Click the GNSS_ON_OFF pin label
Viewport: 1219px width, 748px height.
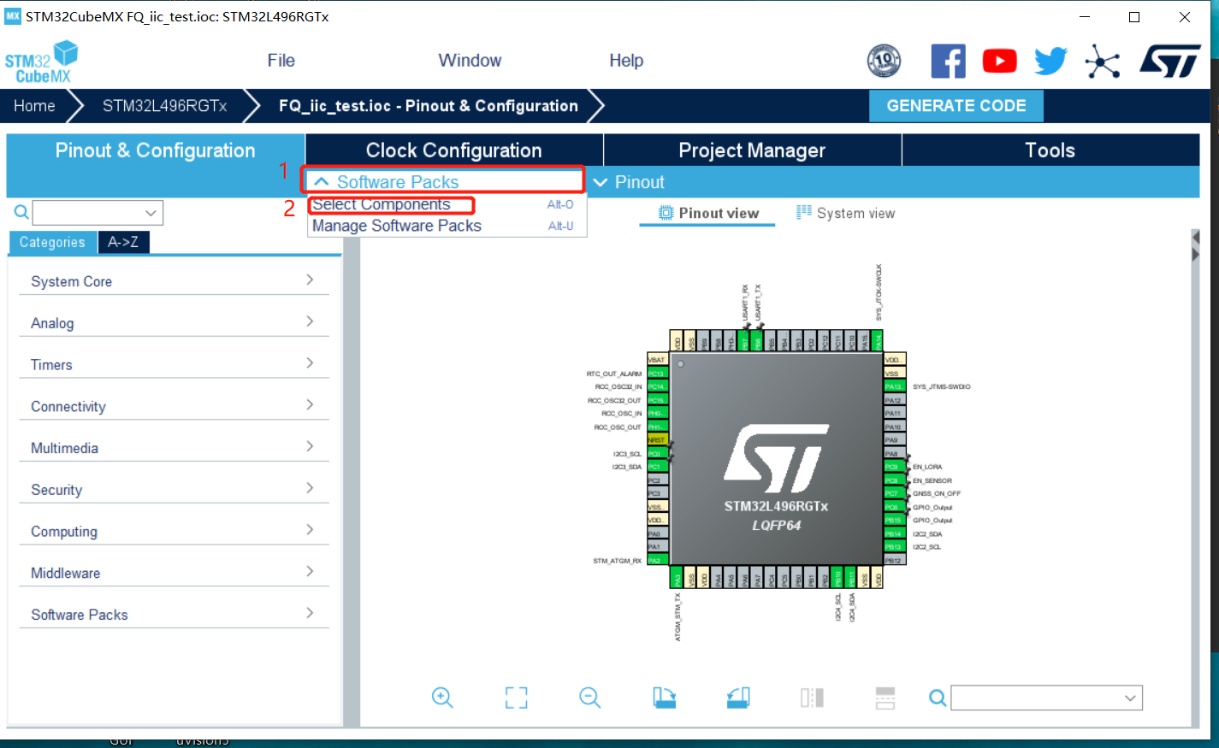(937, 493)
